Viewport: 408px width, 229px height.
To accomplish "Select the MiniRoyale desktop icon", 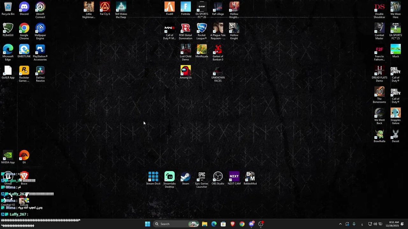I will 202,51.
